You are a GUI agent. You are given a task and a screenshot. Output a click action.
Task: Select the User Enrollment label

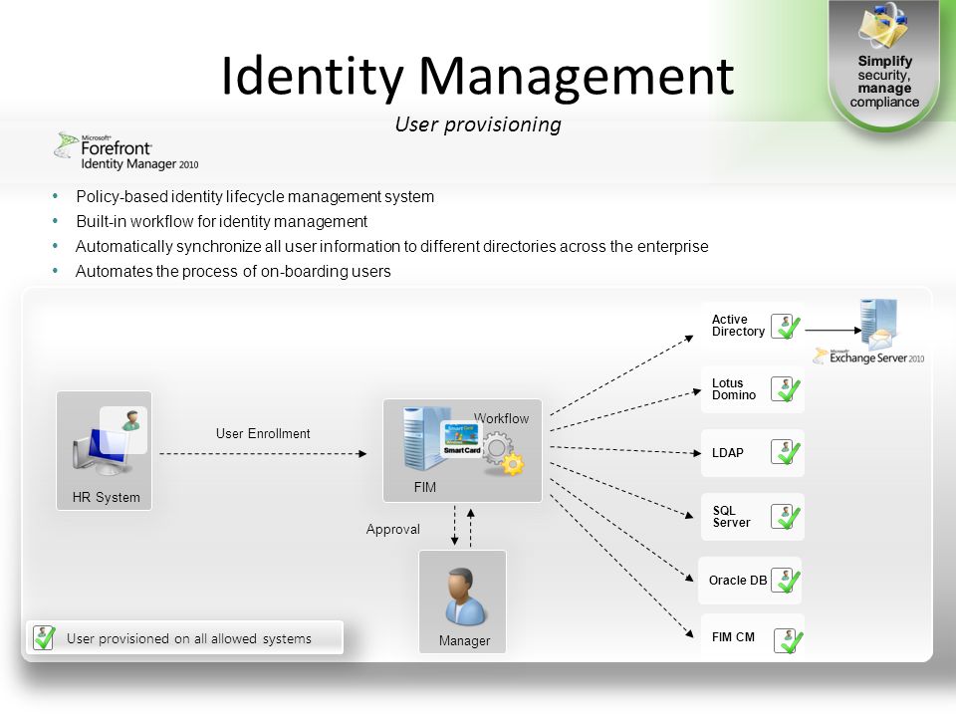tap(263, 433)
